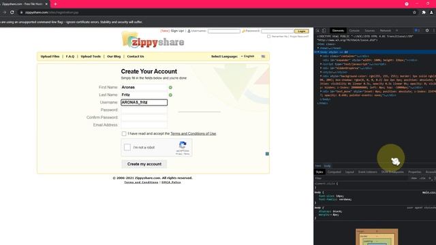Screen dimensions: 436x245
Task: Open the Chrome extensions puzzle icon
Action: pyautogui.click(x=424, y=12)
